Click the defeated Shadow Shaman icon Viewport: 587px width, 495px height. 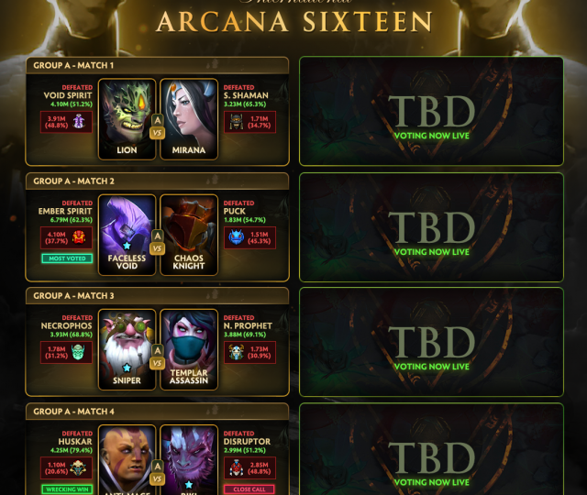tap(237, 122)
